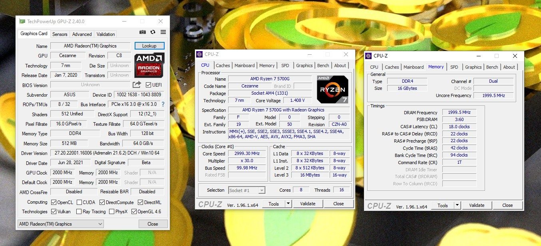Click Tools button in CPU-Z CPU window
The image size is (541, 246).
[x=274, y=204]
